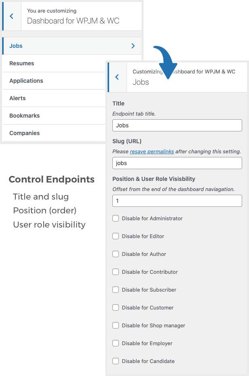Click the Title input field
Screen dimensions: 249x376
(177, 125)
